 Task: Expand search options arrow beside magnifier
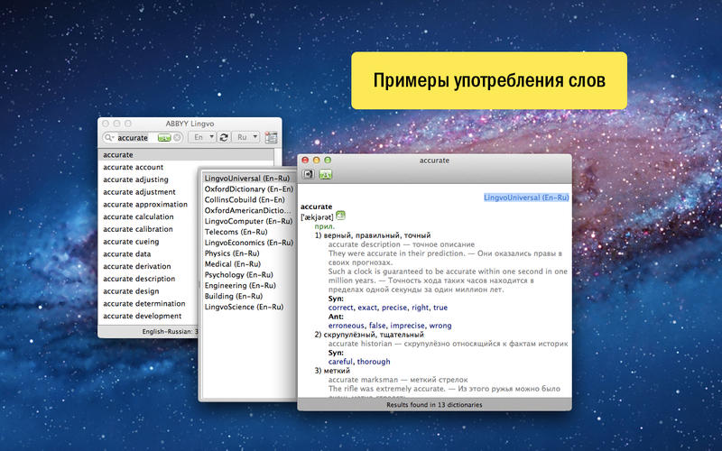[x=113, y=138]
